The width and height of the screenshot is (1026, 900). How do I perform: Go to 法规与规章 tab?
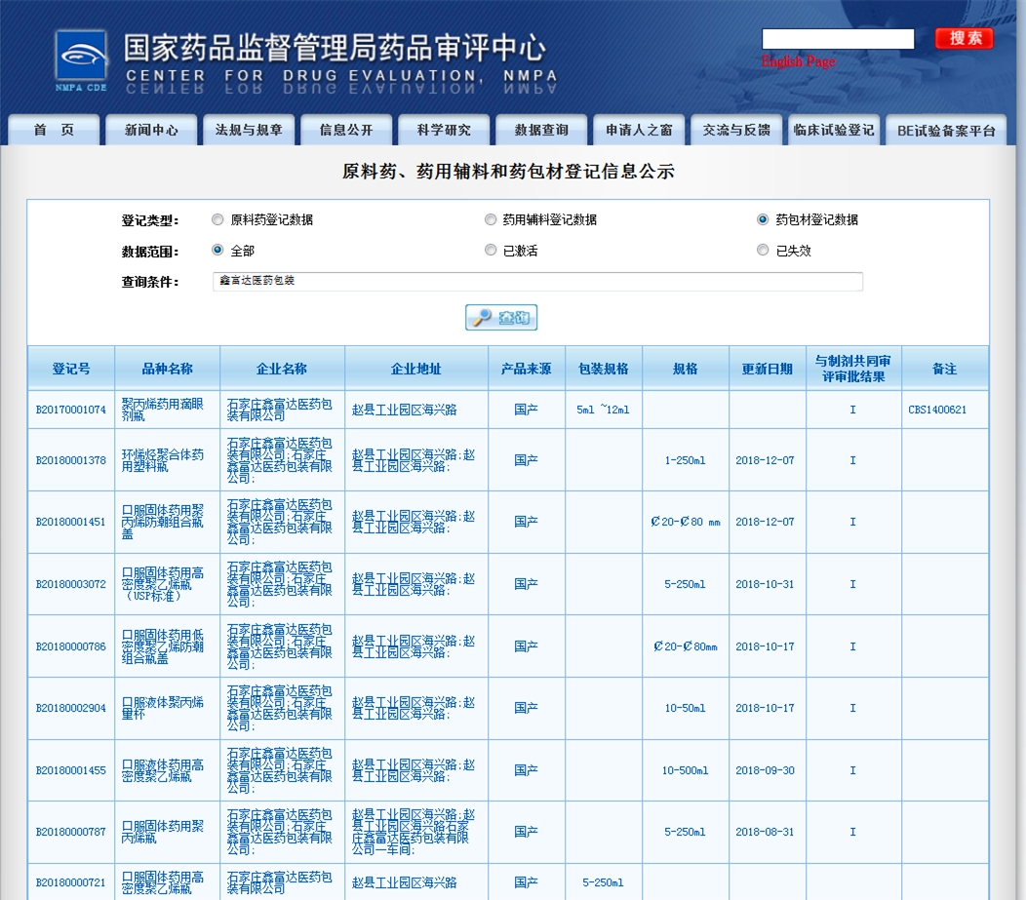click(249, 130)
